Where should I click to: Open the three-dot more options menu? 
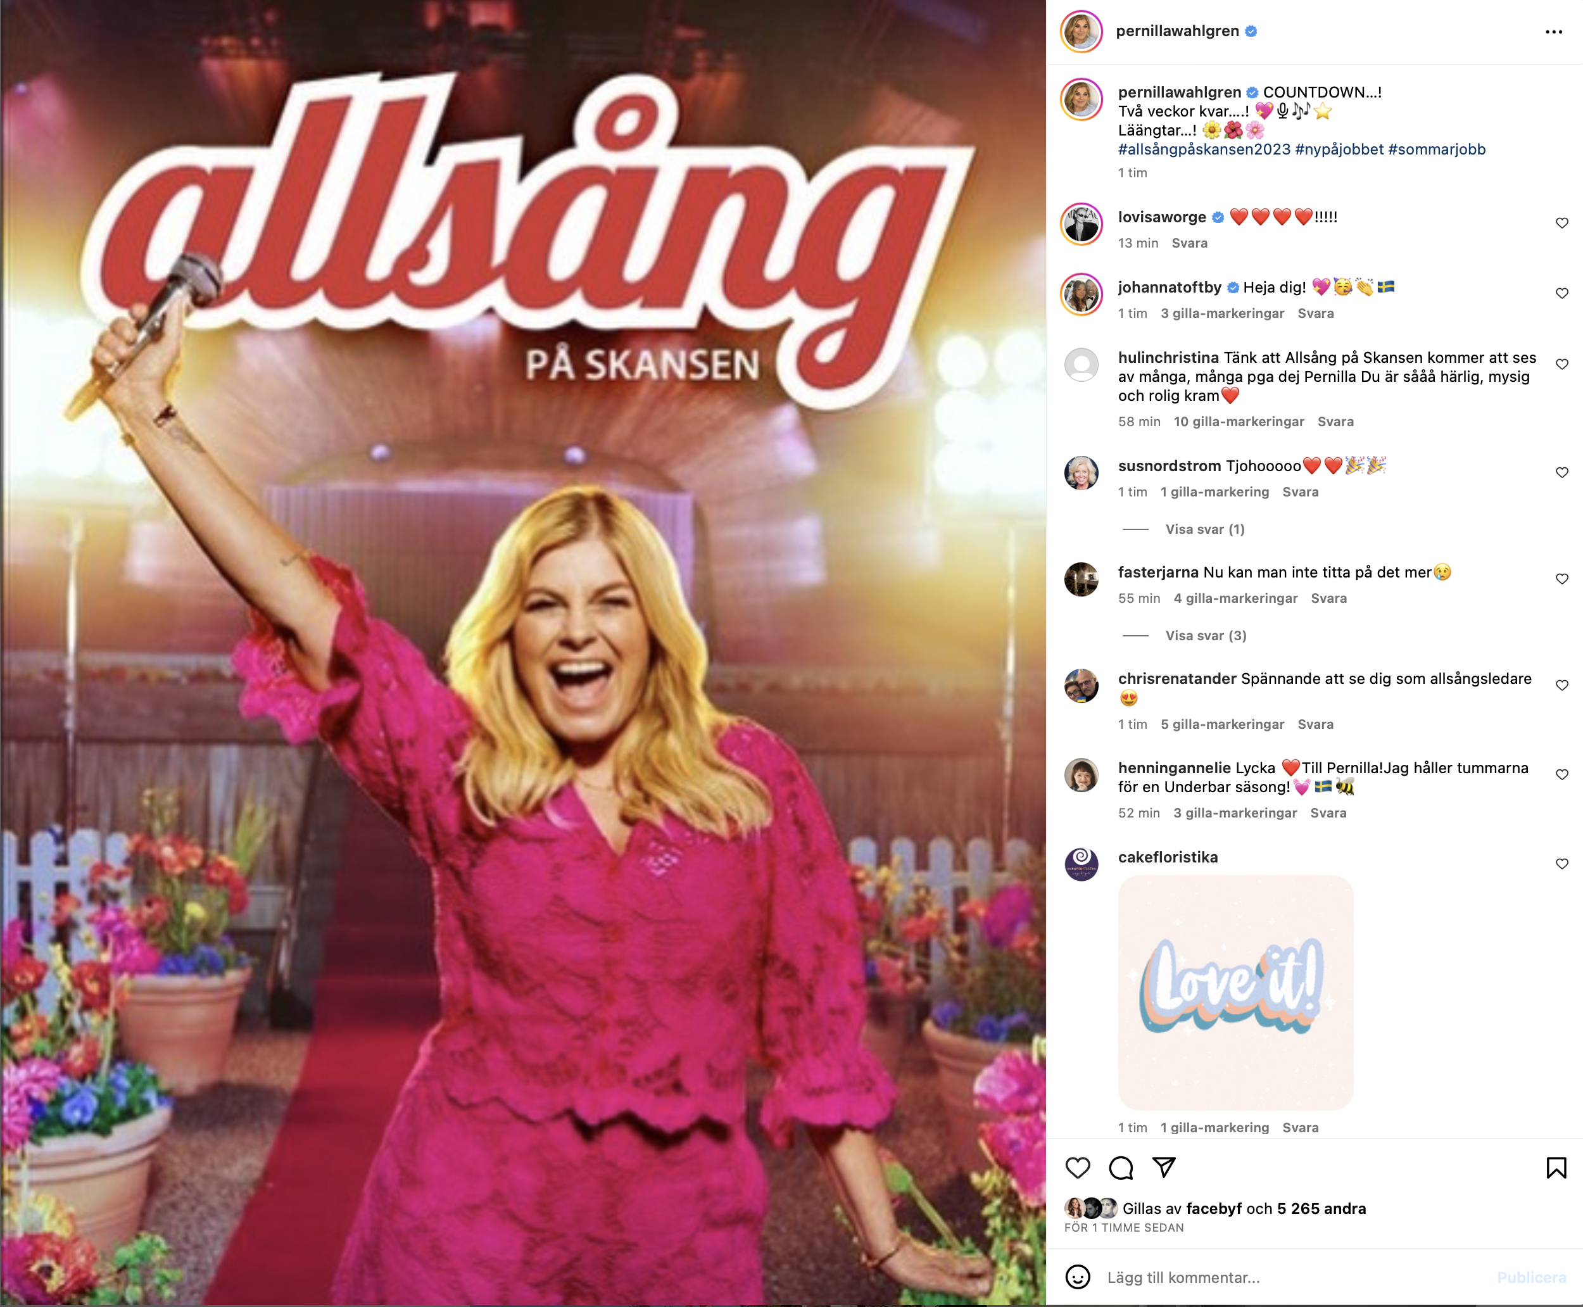pos(1554,32)
